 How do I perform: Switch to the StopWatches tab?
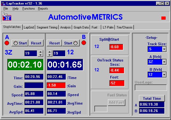[x=12, y=27]
